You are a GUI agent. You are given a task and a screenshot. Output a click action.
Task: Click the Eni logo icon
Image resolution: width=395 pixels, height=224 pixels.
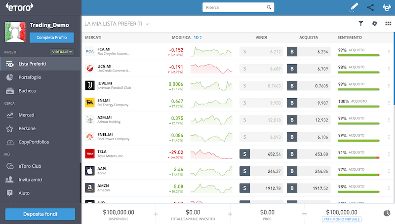point(90,103)
